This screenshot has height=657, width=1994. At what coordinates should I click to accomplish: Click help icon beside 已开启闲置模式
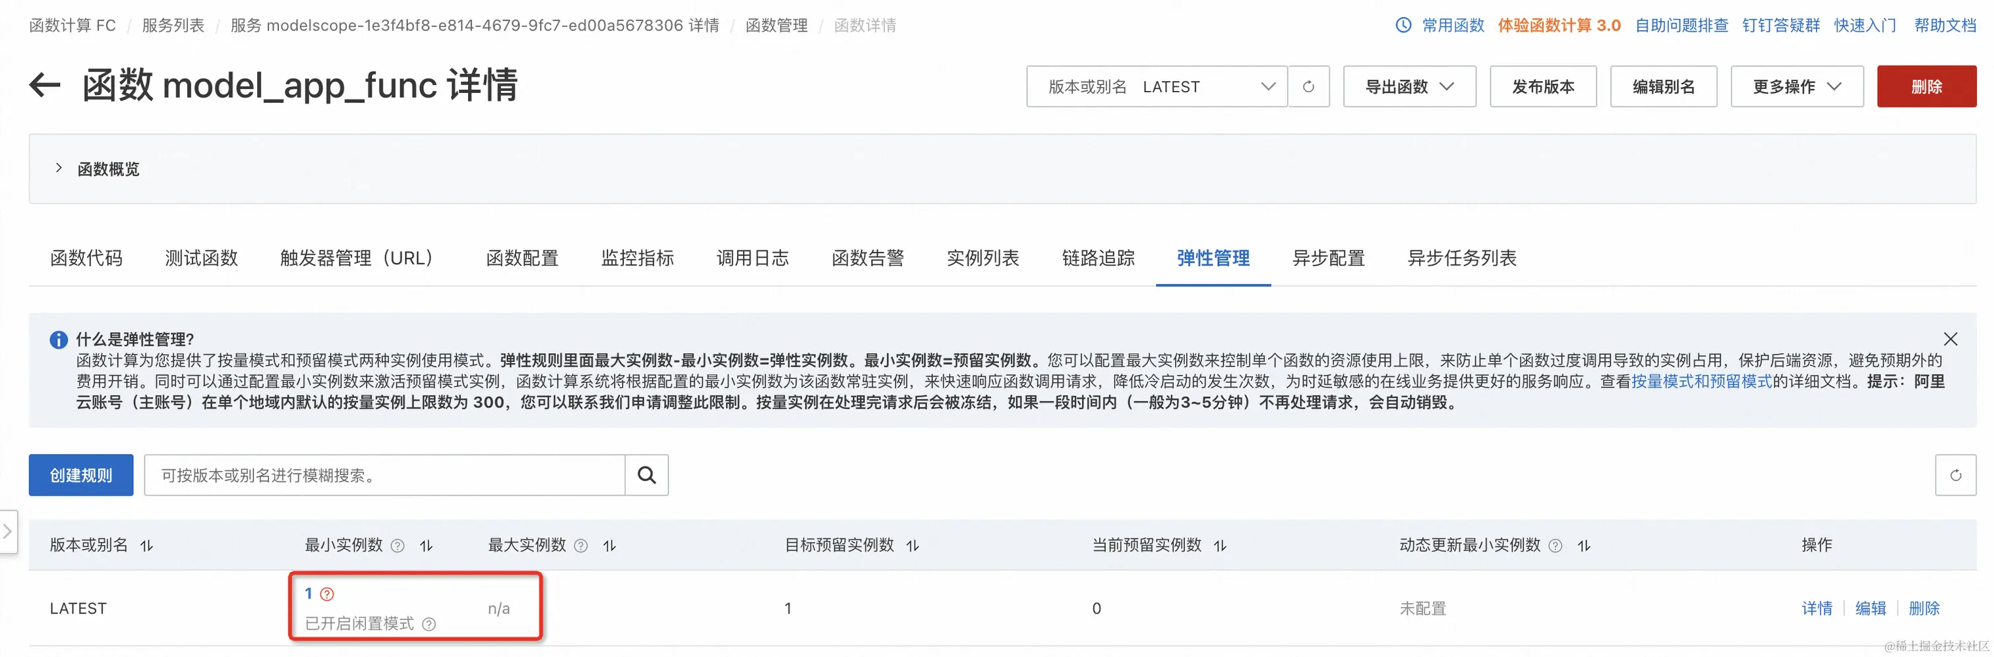[429, 625]
